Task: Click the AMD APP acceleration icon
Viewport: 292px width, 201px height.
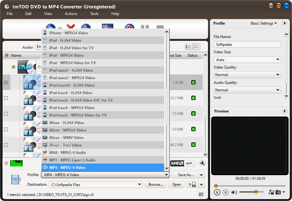Action: [182, 163]
